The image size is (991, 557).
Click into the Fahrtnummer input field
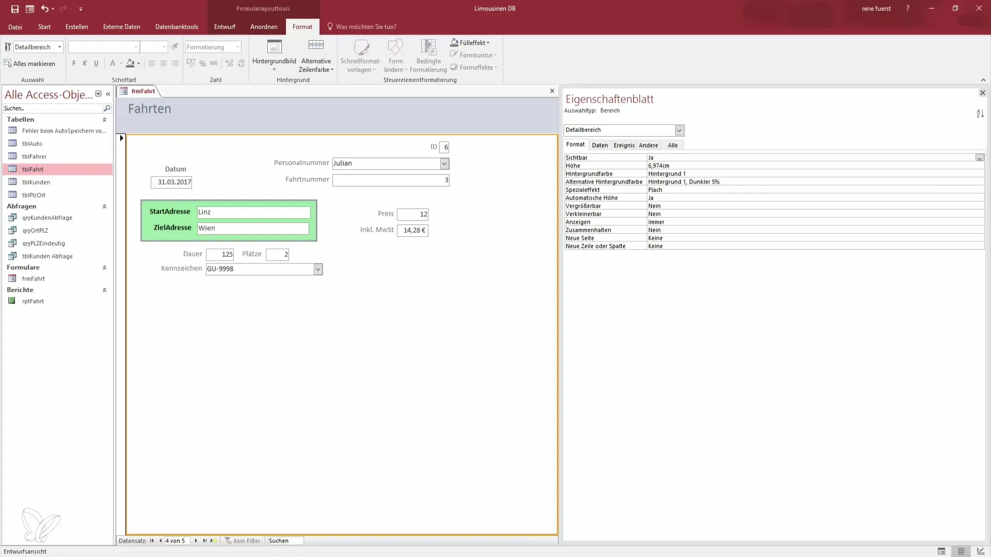(x=390, y=180)
